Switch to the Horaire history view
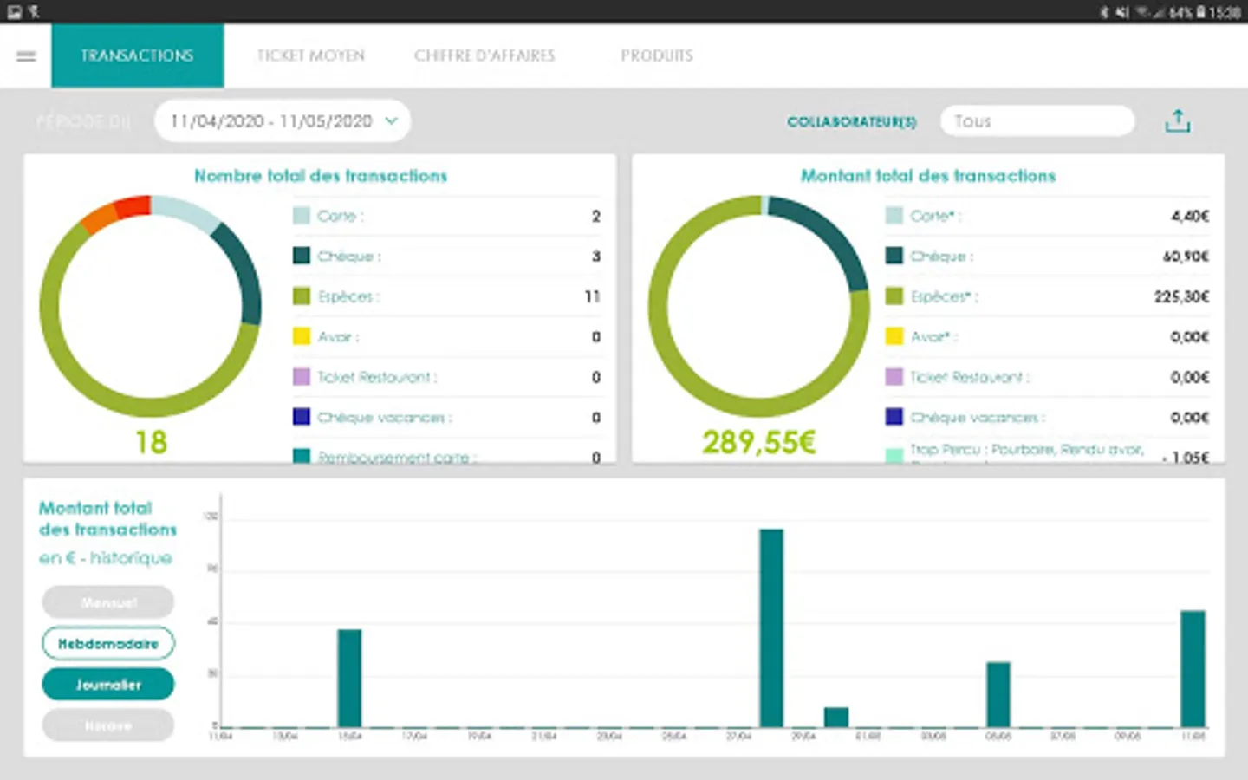This screenshot has height=780, width=1248. pyautogui.click(x=108, y=725)
